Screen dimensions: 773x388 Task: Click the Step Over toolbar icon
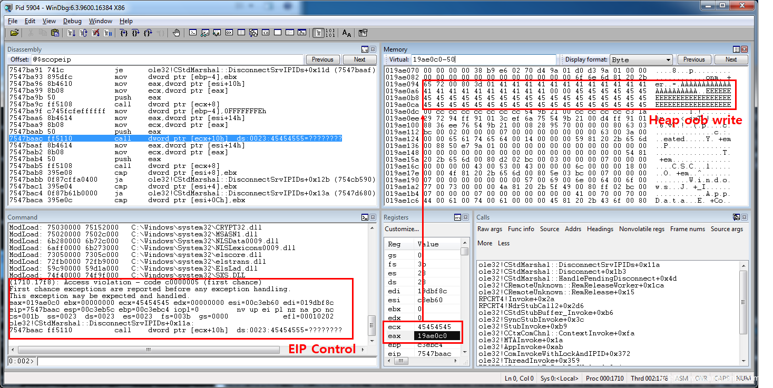[x=136, y=33]
